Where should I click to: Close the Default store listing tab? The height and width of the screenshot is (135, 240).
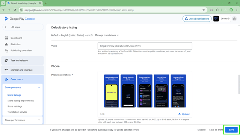tap(40, 3)
